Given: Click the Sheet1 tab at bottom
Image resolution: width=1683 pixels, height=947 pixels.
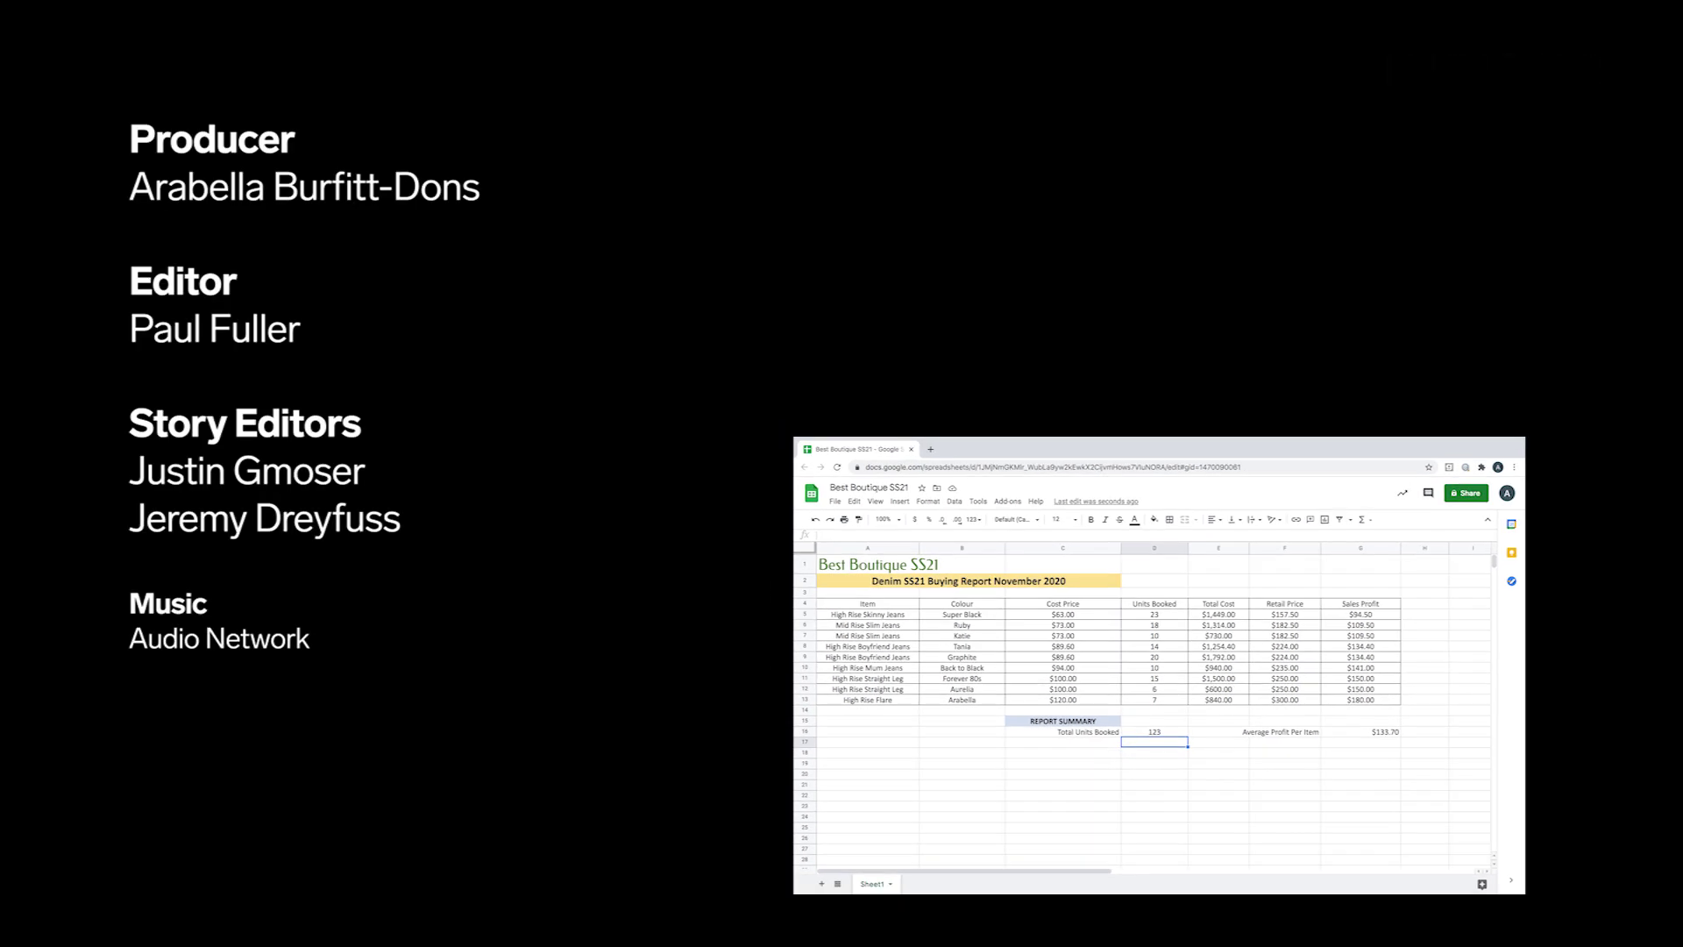Looking at the screenshot, I should click(873, 884).
